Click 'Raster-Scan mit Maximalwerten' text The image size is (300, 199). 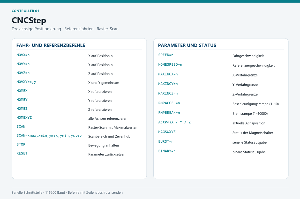point(113,127)
